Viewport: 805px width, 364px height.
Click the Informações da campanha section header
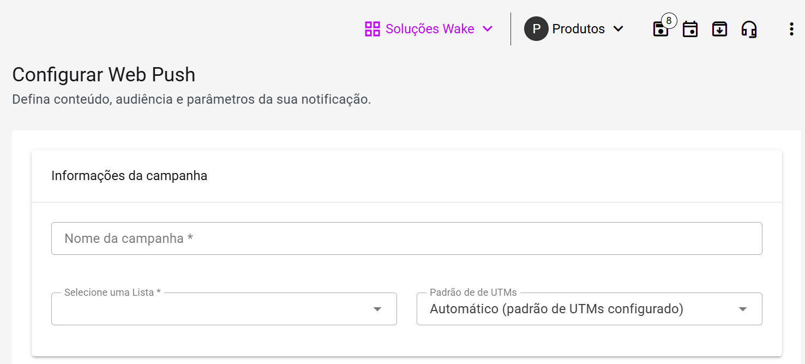(129, 176)
